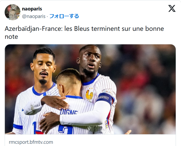Viewport: 181px width, 146px height.
Task: Click the naoparis cat profile avatar
Action: 12,12
